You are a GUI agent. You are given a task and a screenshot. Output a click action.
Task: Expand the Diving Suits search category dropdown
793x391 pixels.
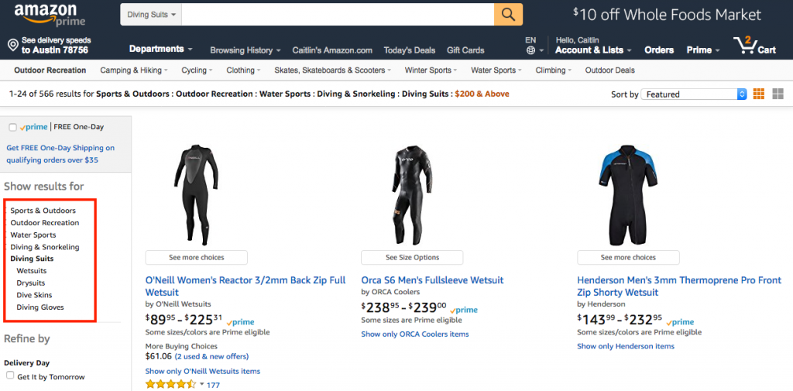pyautogui.click(x=151, y=15)
